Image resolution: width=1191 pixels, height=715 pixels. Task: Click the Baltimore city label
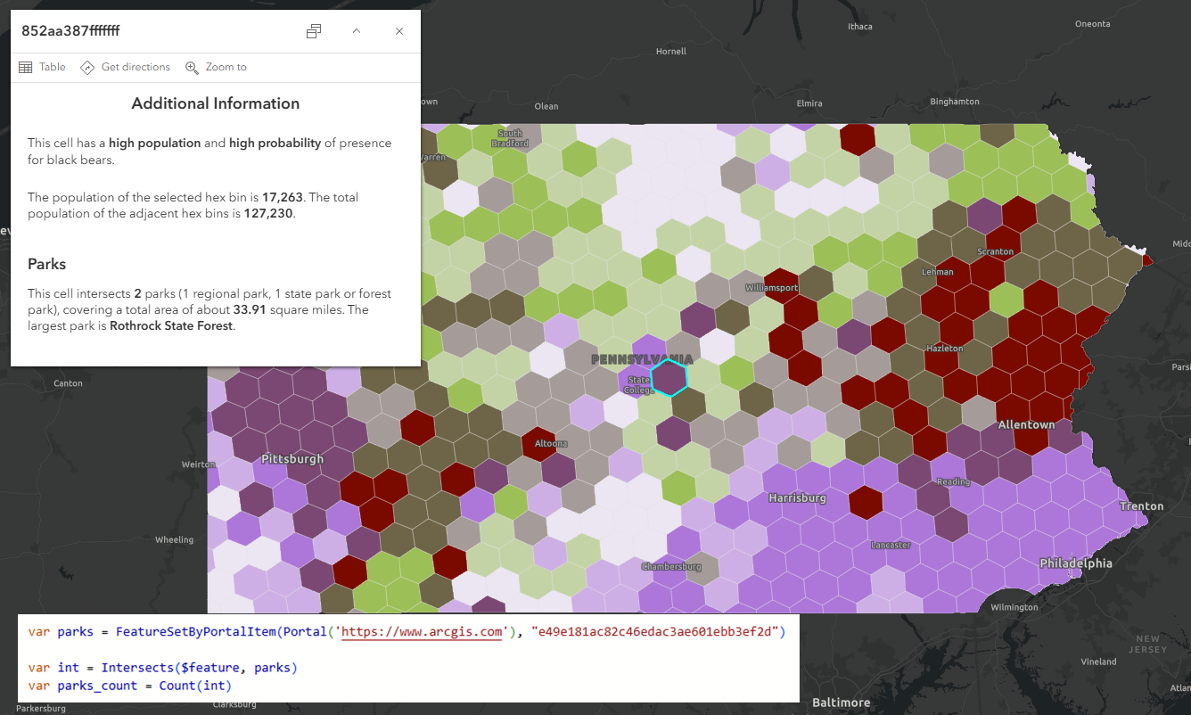click(841, 703)
